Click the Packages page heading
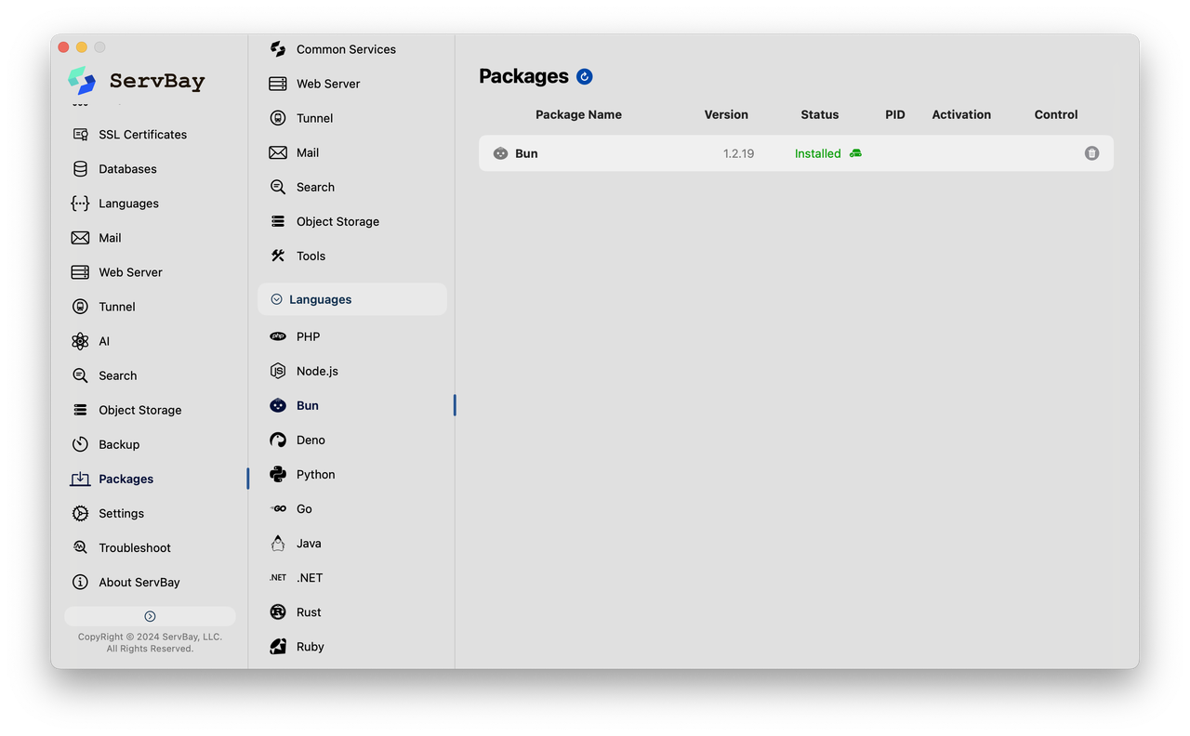This screenshot has width=1190, height=736. (x=523, y=76)
